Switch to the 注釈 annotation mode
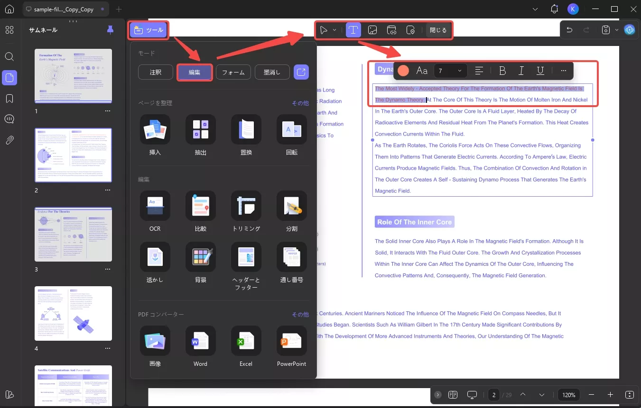The height and width of the screenshot is (408, 641). point(155,72)
